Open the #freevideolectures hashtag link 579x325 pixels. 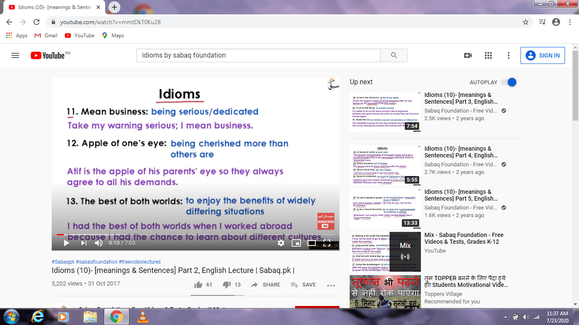pyautogui.click(x=140, y=262)
